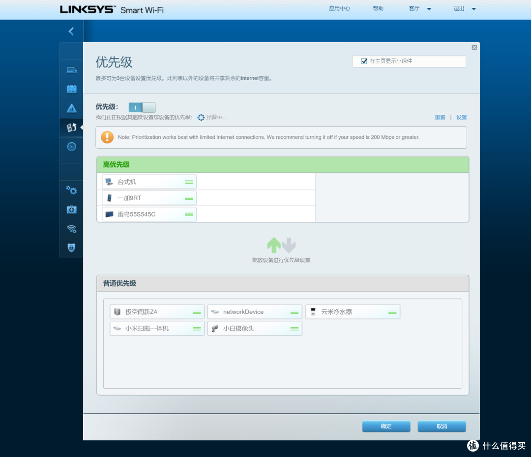Click the 确定 button

[x=386, y=426]
